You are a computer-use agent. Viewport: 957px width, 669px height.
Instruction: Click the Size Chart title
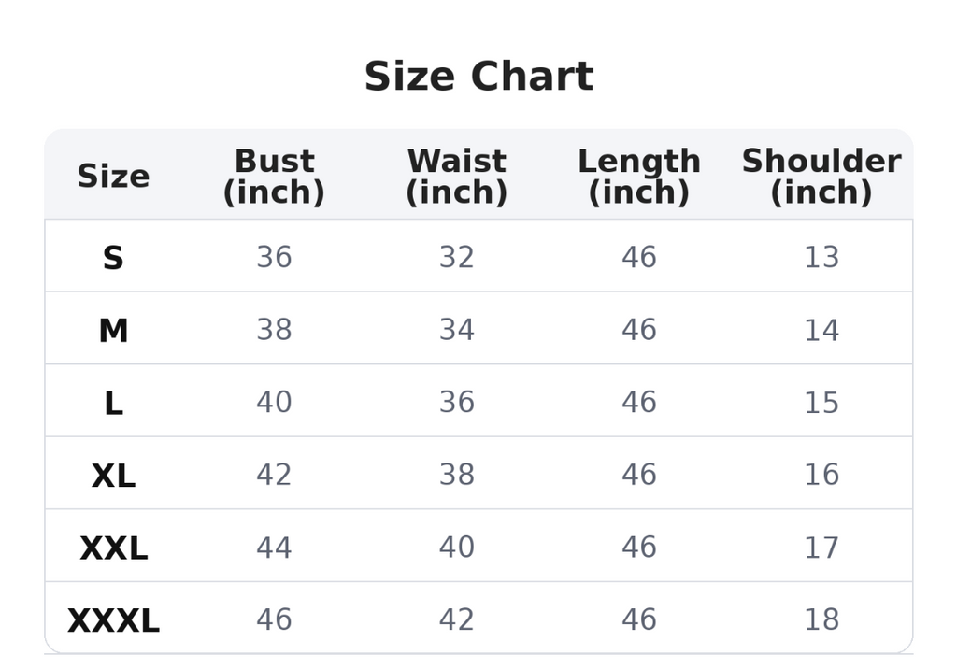(x=478, y=77)
